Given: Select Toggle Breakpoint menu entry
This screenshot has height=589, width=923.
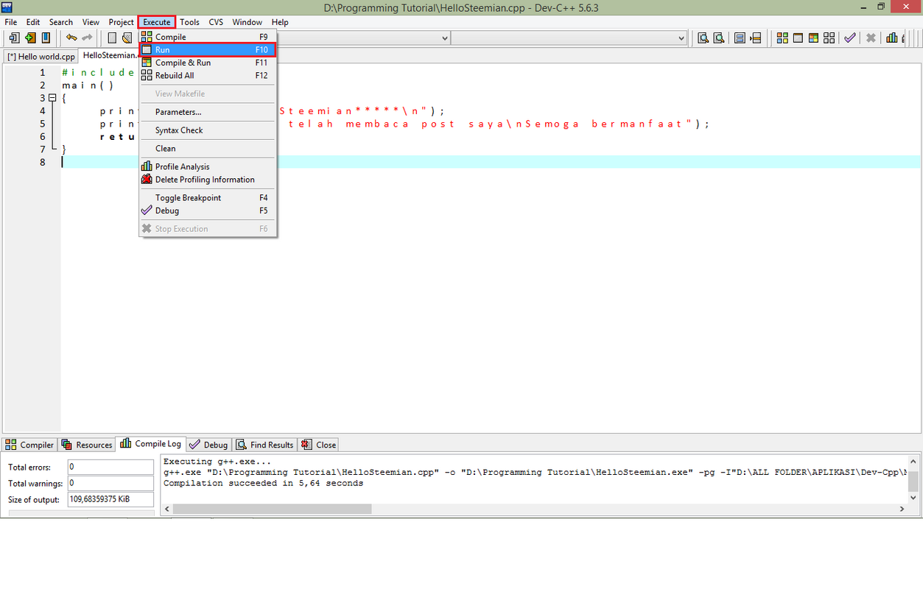Looking at the screenshot, I should coord(188,198).
